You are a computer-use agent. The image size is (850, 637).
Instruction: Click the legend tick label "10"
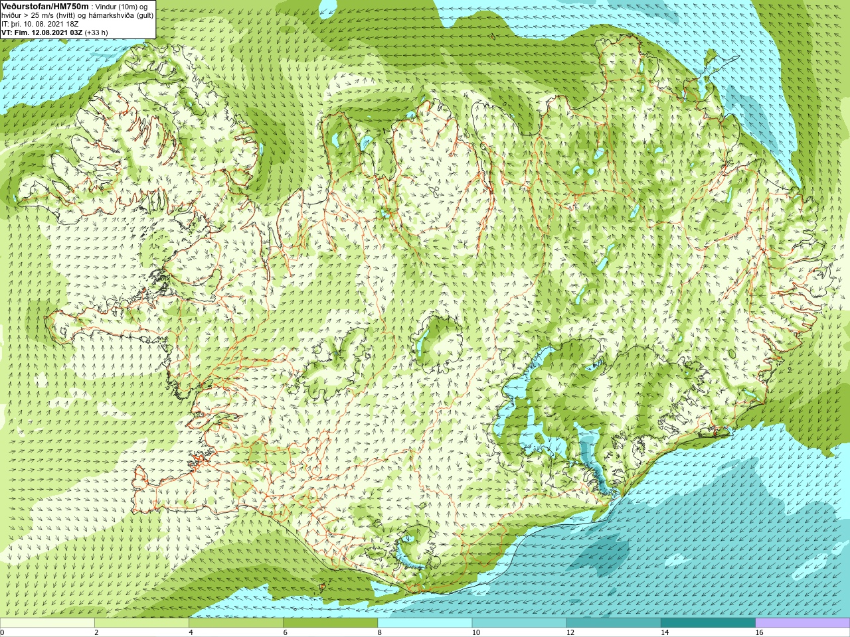[x=475, y=632]
